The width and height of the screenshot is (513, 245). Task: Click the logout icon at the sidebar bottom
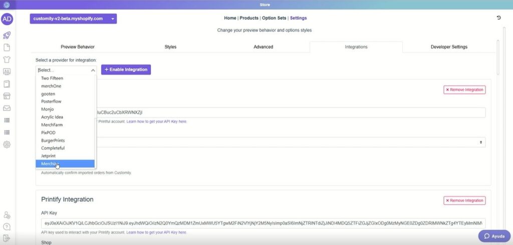point(7,238)
